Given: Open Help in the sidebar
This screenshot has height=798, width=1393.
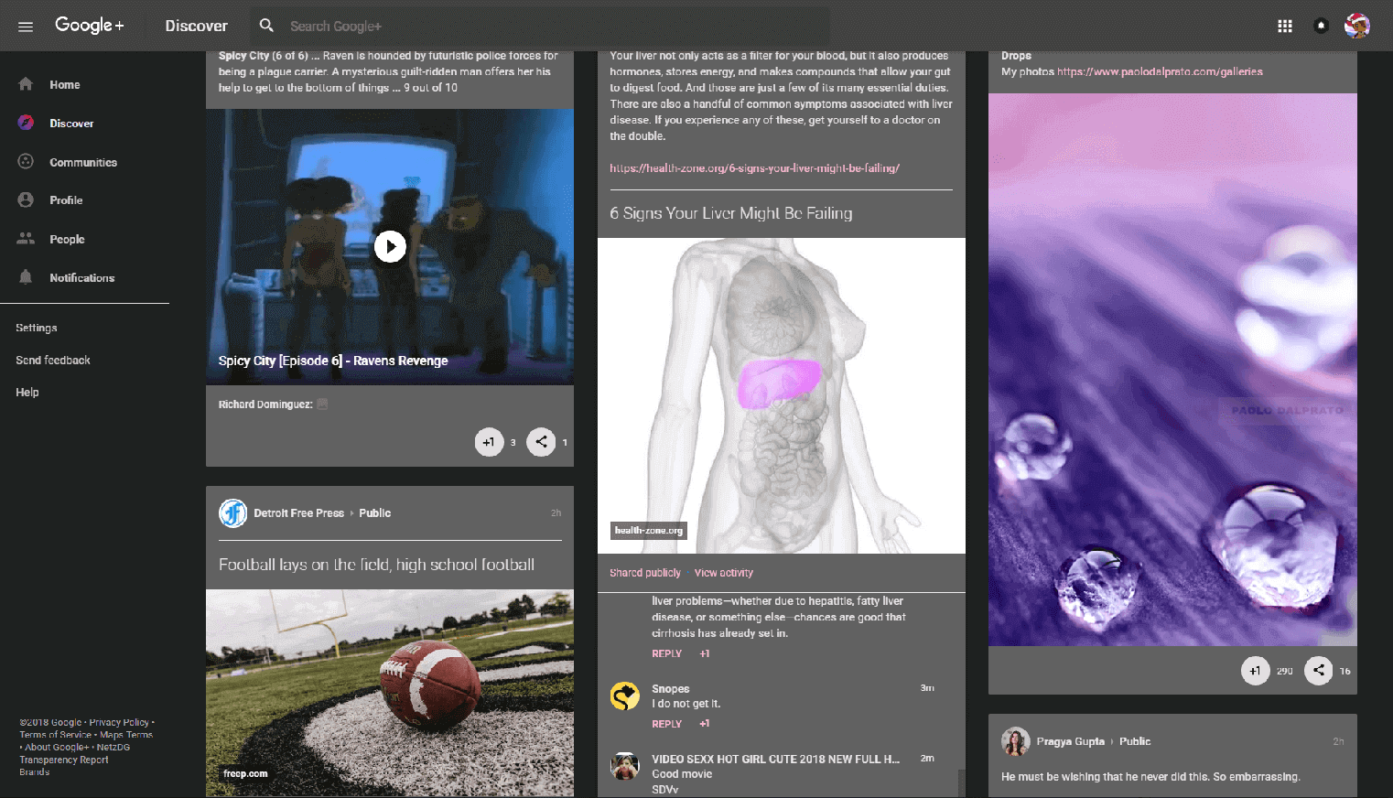Looking at the screenshot, I should (27, 392).
